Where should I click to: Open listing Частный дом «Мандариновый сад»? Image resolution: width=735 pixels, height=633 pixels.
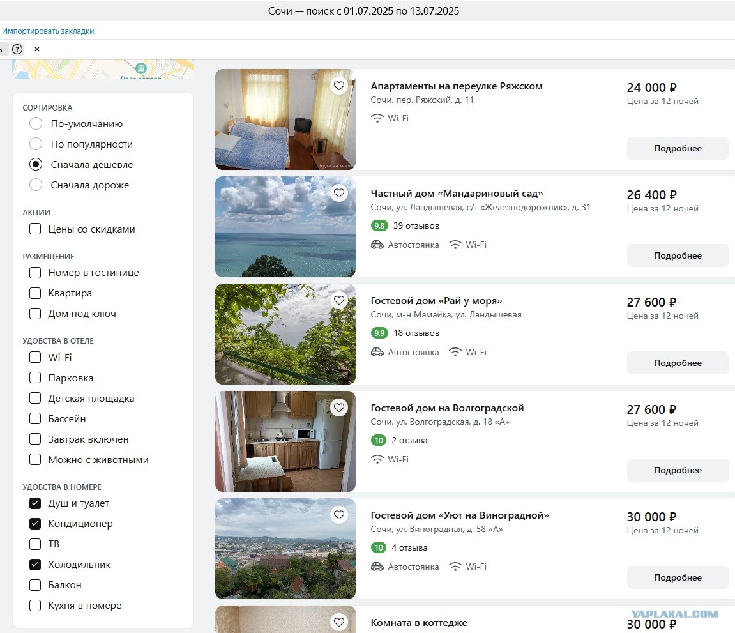coord(457,194)
